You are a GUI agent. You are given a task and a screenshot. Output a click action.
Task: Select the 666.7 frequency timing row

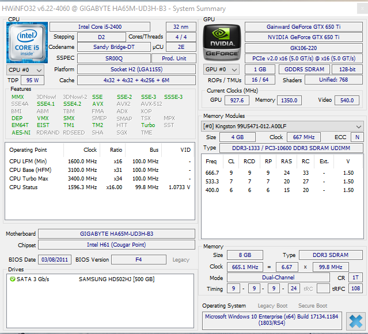282,173
